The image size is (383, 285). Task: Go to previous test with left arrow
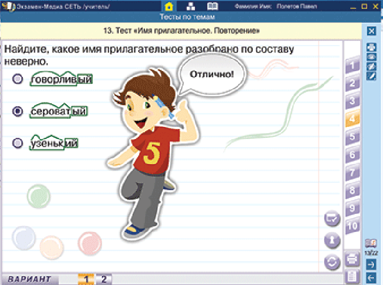pos(371,277)
